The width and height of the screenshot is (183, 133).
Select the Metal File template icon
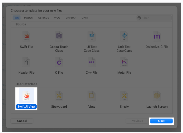(124, 62)
